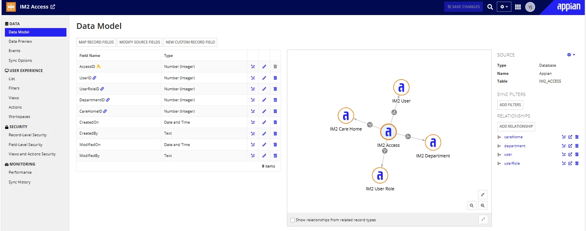The image size is (586, 231).
Task: Zoom out the relationship diagram
Action: [471, 206]
